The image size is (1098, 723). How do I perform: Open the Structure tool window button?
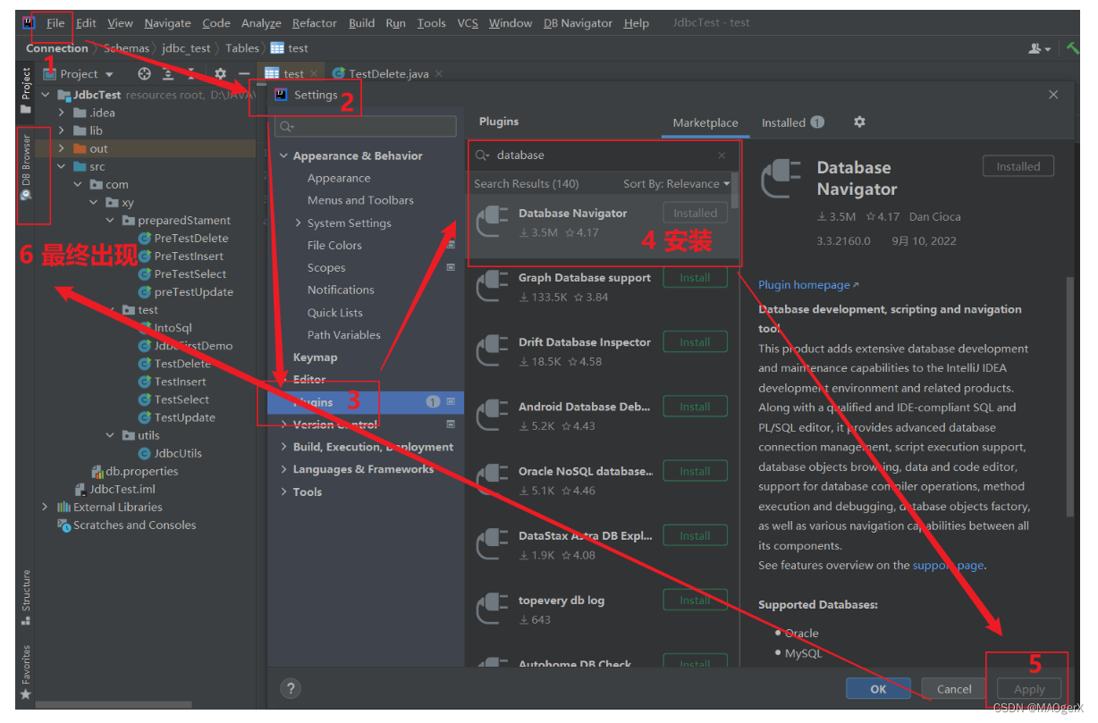coord(26,596)
